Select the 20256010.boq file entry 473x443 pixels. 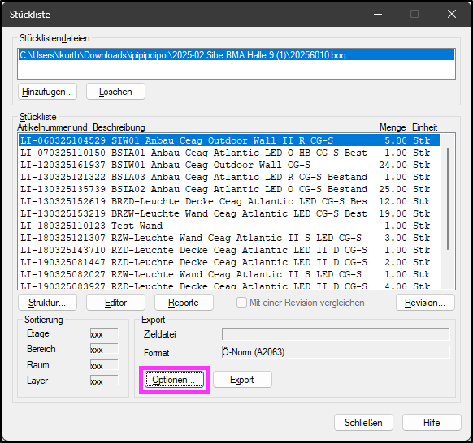pyautogui.click(x=236, y=55)
